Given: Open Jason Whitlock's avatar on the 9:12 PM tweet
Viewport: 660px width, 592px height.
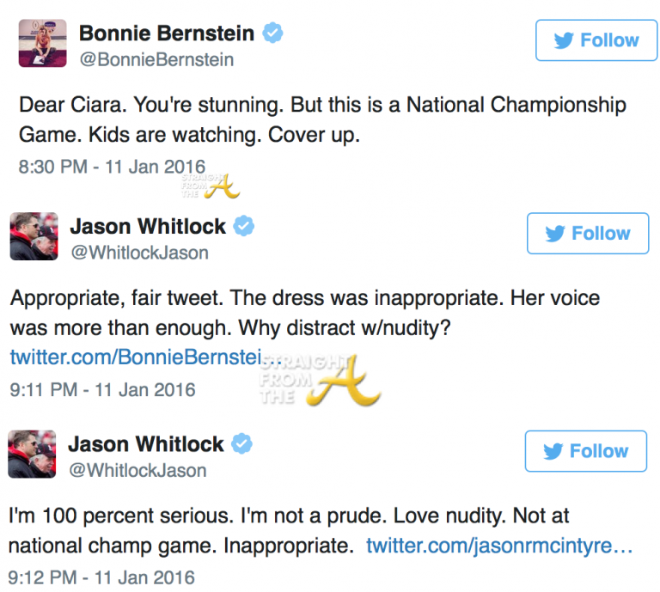Looking at the screenshot, I should pos(33,455).
